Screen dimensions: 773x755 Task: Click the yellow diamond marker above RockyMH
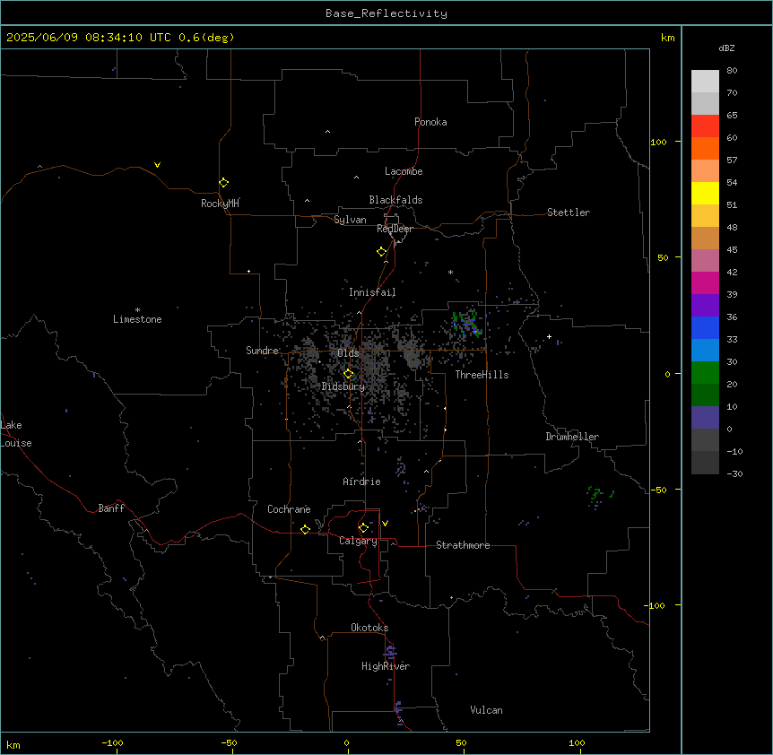pos(223,183)
